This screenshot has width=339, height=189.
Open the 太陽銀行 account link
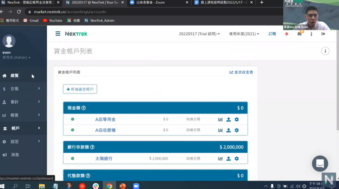pos(104,159)
